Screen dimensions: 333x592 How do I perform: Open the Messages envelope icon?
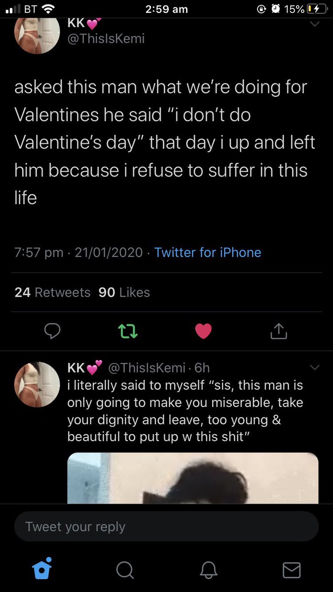(292, 570)
